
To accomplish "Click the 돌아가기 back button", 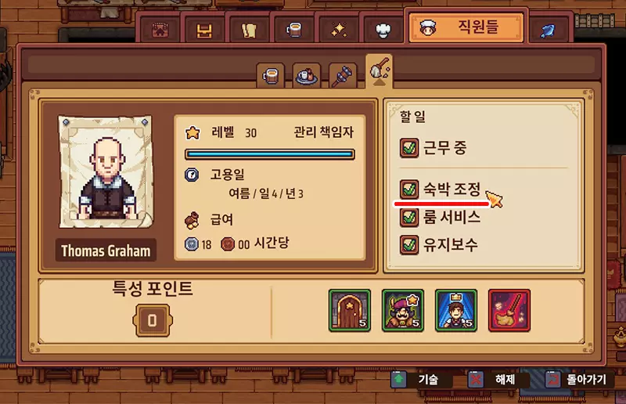I will coord(578,379).
